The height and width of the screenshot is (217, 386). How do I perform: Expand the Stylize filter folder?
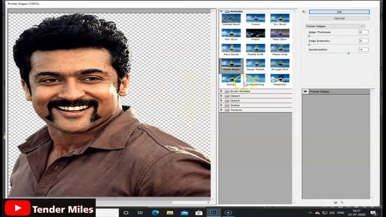(221, 105)
